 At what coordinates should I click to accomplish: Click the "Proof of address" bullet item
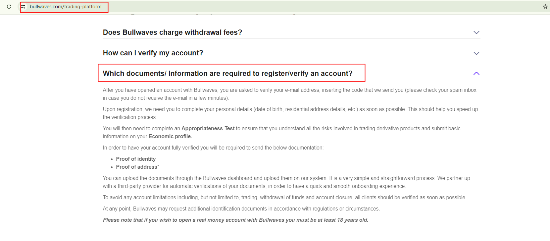136,167
